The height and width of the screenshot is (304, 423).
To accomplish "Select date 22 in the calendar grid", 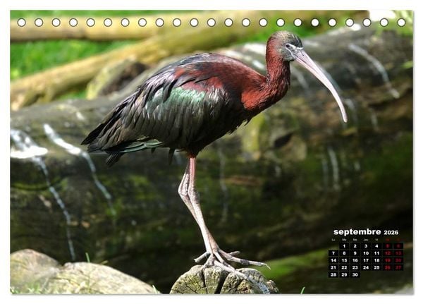I will click(344, 267).
